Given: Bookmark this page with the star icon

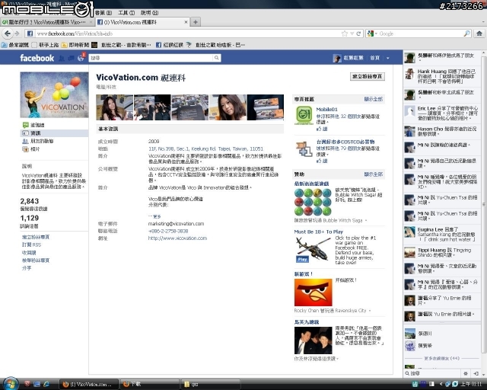Looking at the screenshot, I should 344,34.
